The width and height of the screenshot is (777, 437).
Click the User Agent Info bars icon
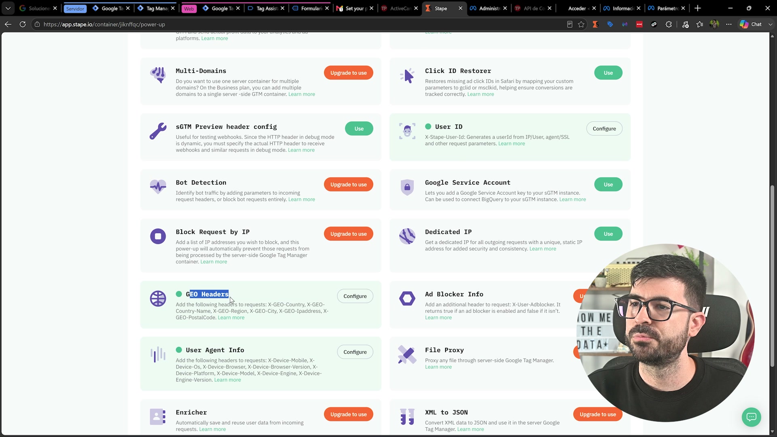pyautogui.click(x=158, y=354)
